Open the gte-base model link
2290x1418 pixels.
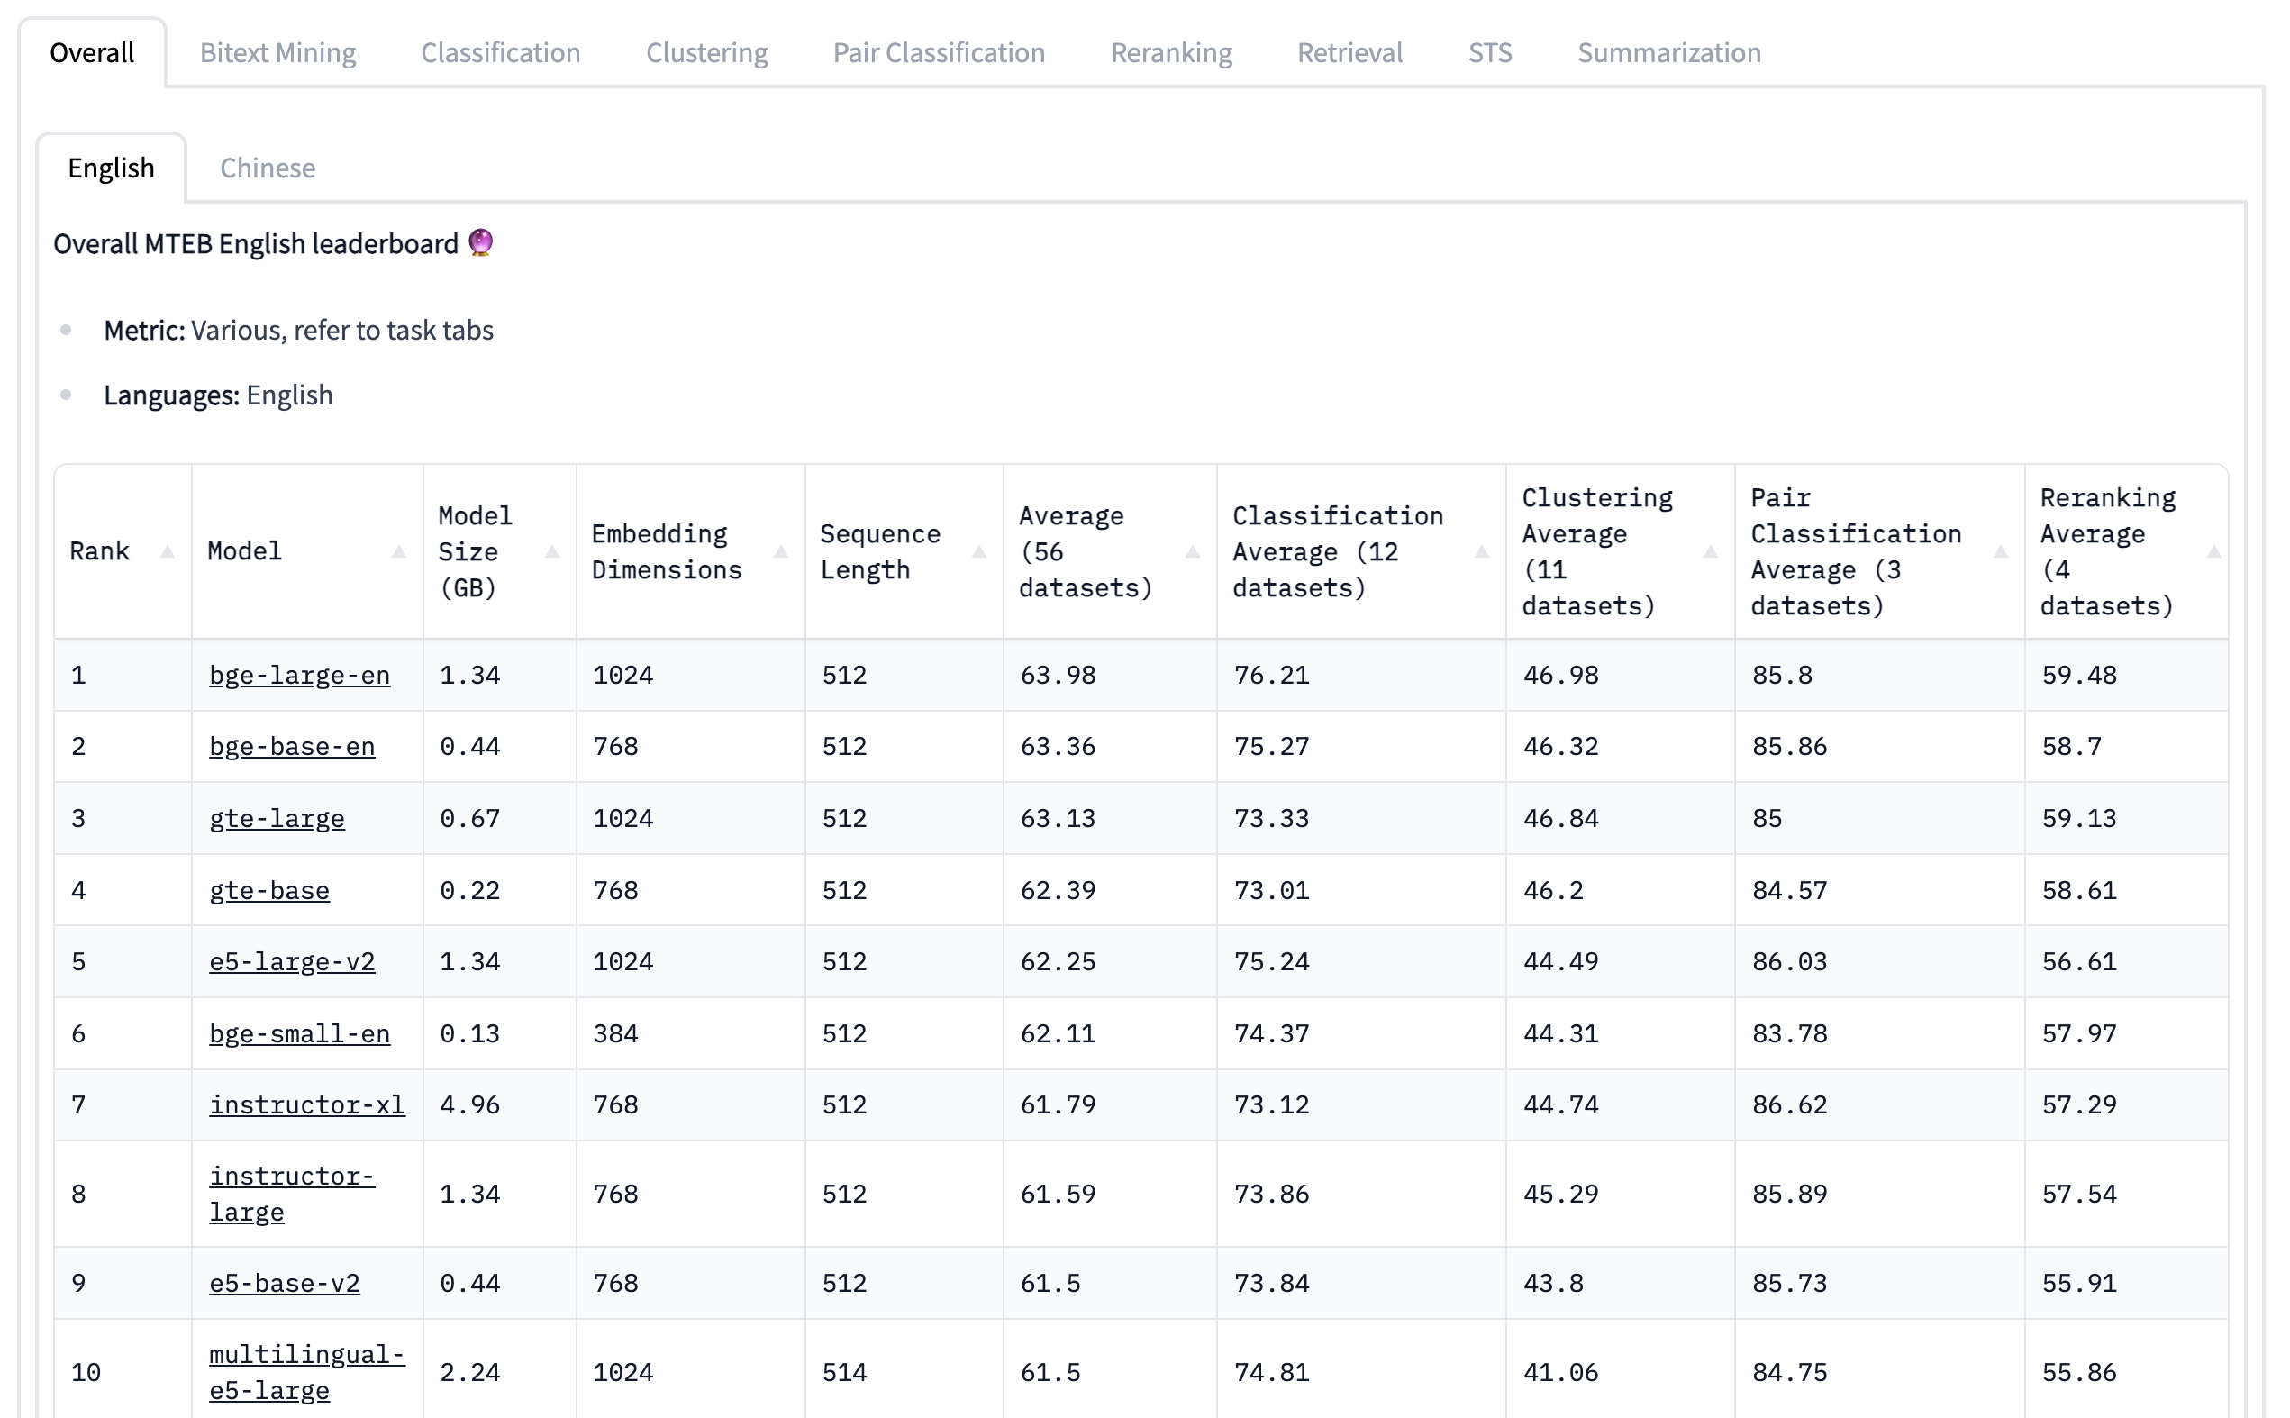tap(269, 890)
